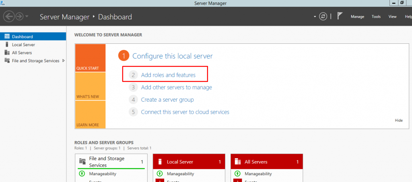Open the View menu
This screenshot has width=412, height=182.
pyautogui.click(x=392, y=16)
